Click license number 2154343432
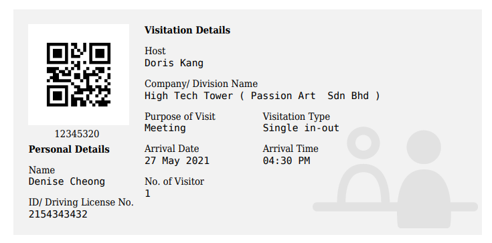This screenshot has width=492, height=243. [x=58, y=214]
